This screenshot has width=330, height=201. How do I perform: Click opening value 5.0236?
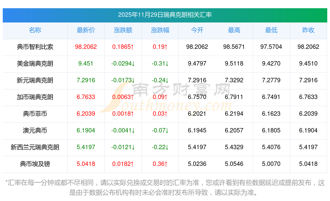point(197,164)
